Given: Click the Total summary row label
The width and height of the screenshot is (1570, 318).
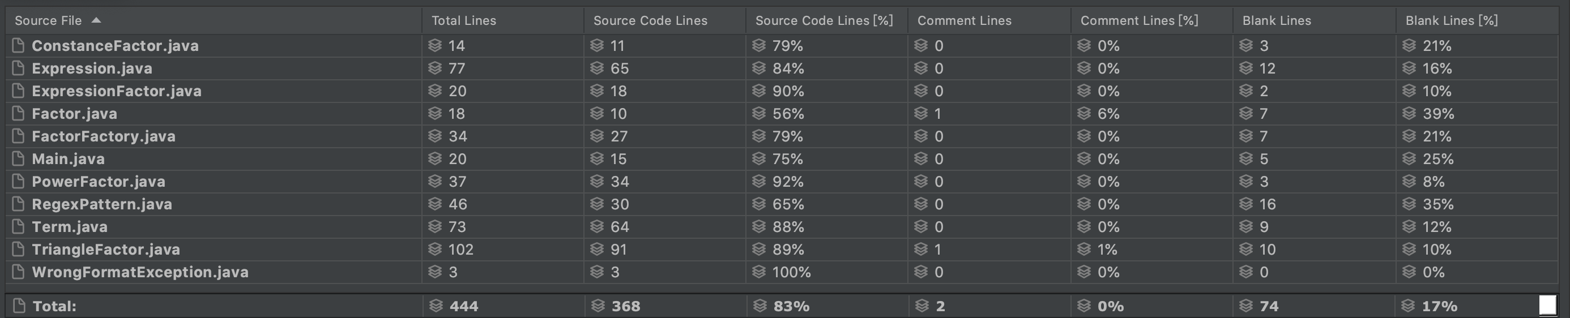Looking at the screenshot, I should pos(54,306).
